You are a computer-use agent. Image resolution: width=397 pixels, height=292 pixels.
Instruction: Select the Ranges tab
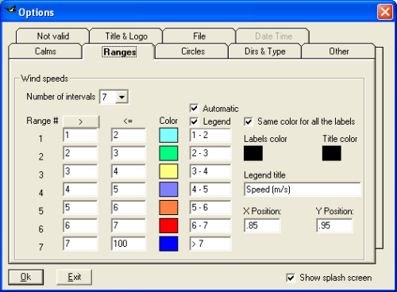click(x=120, y=52)
